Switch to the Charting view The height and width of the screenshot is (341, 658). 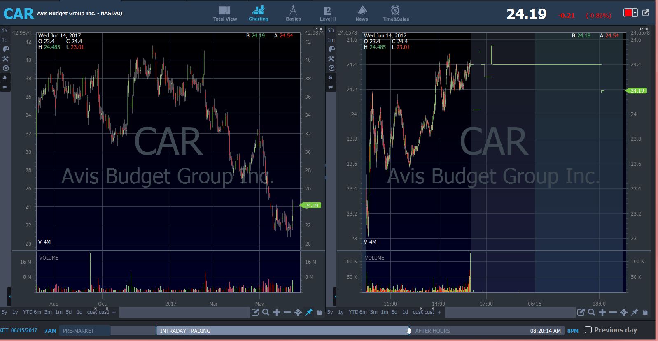coord(258,13)
